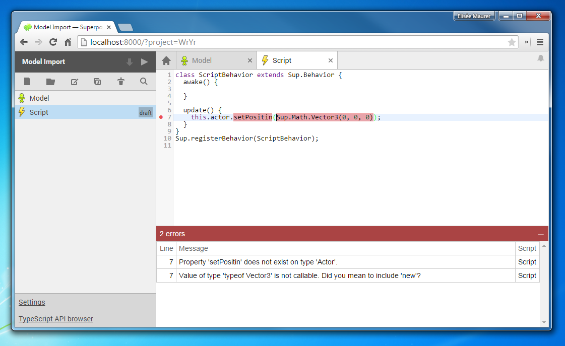Screen dimensions: 565x346
Task: Select Script asset in the tree
Action: pyautogui.click(x=85, y=112)
